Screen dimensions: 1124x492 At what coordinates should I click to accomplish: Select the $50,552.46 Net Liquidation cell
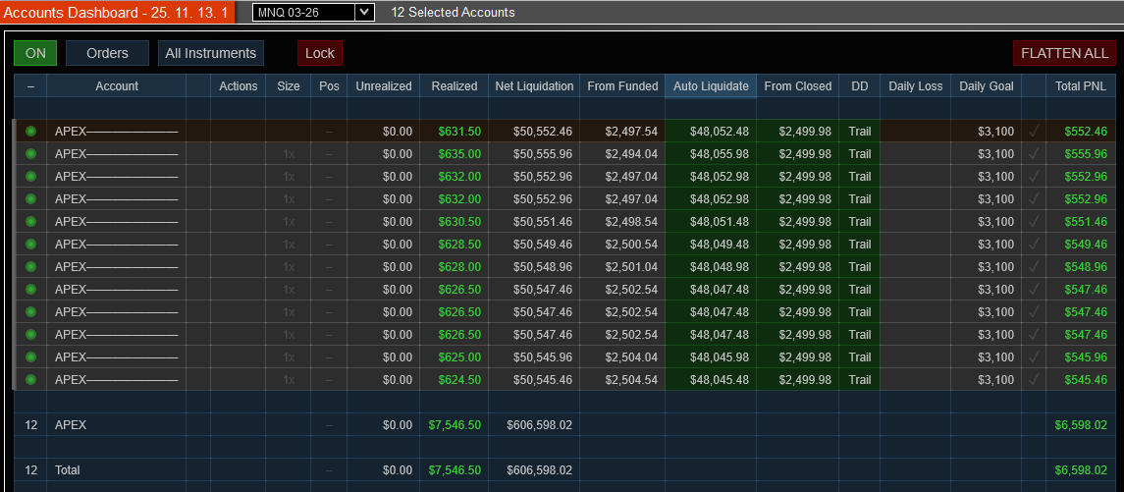534,132
